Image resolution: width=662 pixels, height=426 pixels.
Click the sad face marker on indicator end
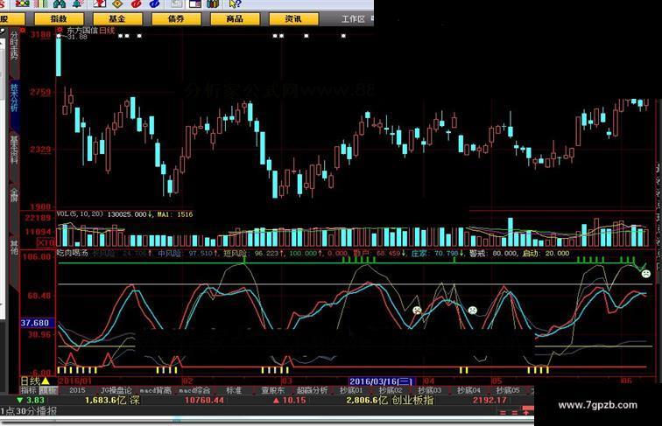pos(646,273)
